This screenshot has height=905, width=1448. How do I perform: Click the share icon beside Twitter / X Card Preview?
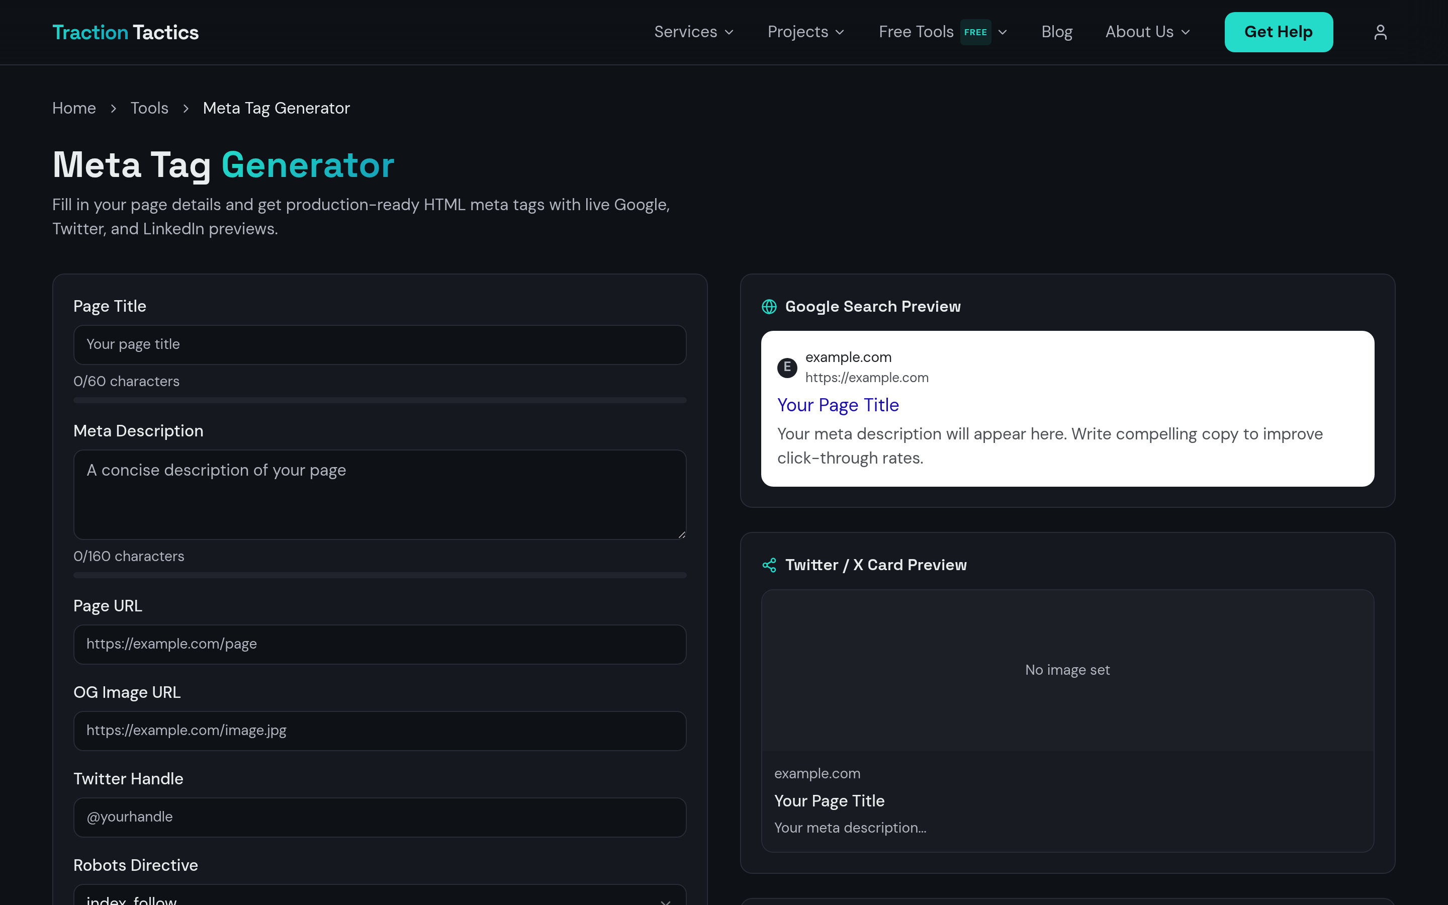click(769, 565)
